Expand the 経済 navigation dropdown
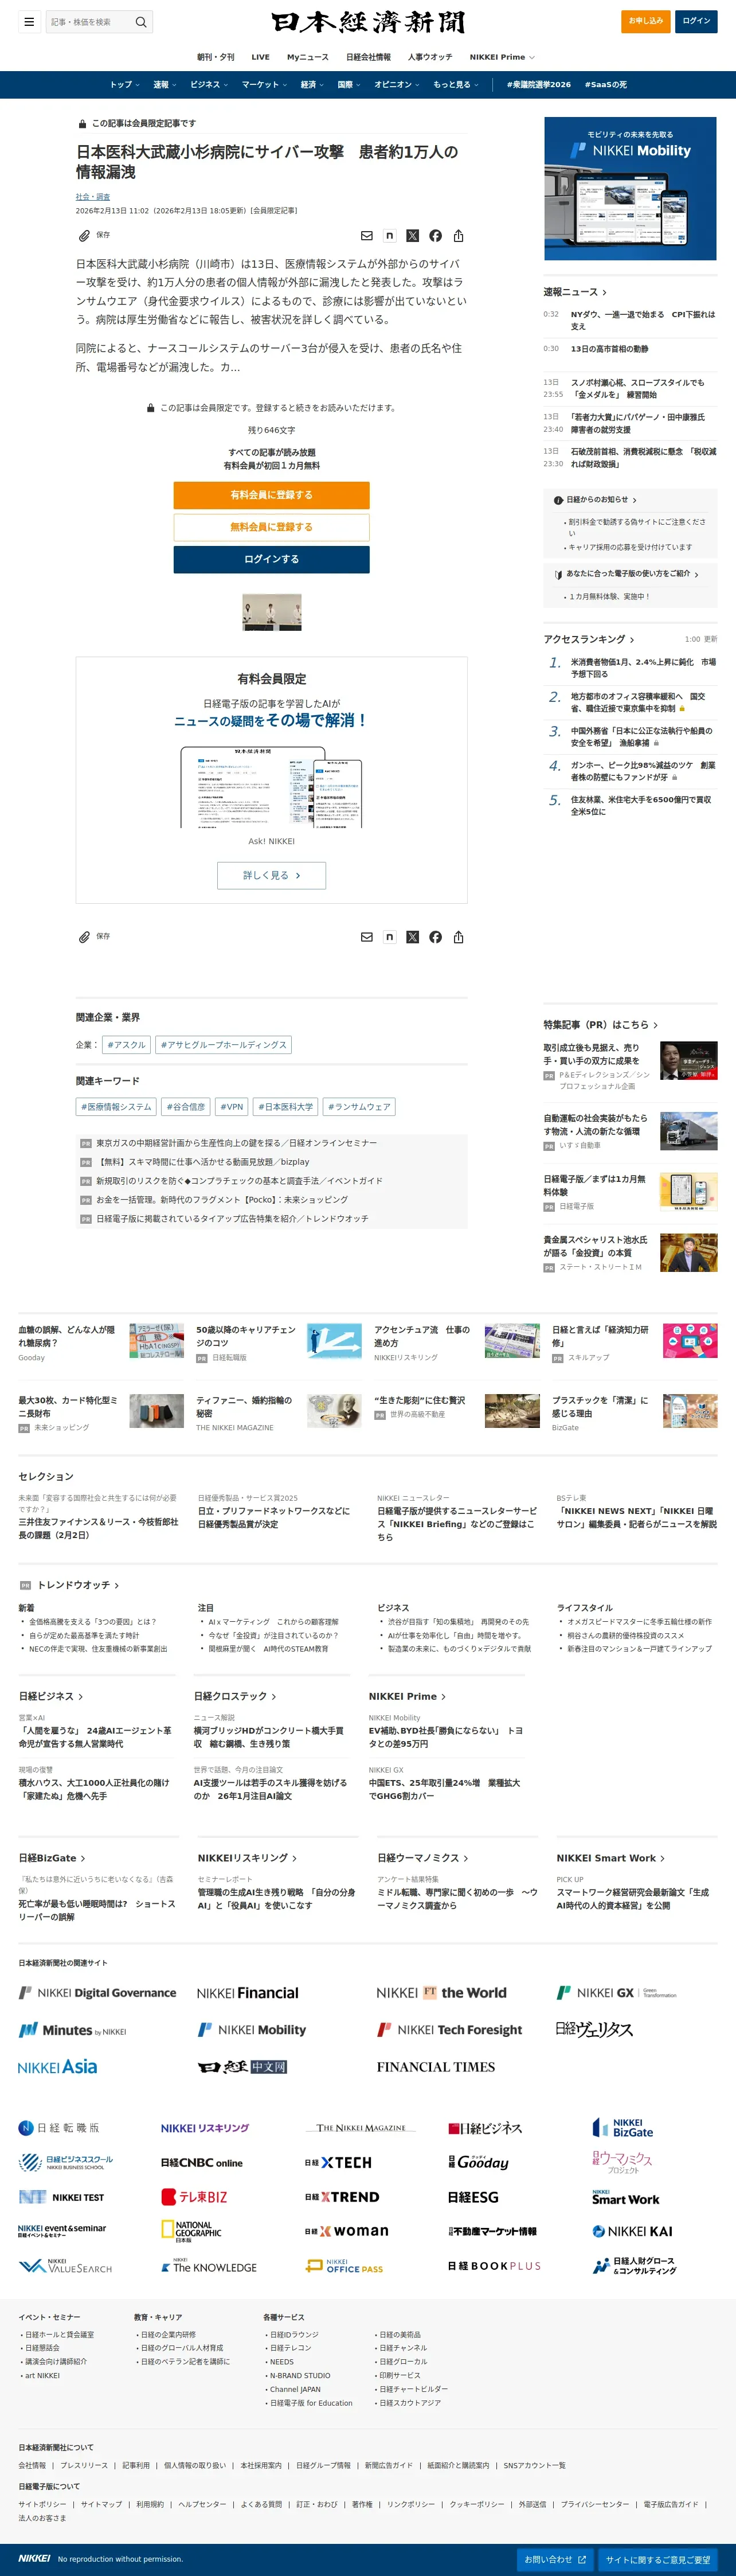 (x=312, y=85)
